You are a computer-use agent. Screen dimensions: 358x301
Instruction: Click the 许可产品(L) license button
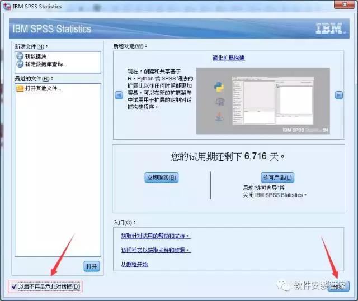coord(277,178)
